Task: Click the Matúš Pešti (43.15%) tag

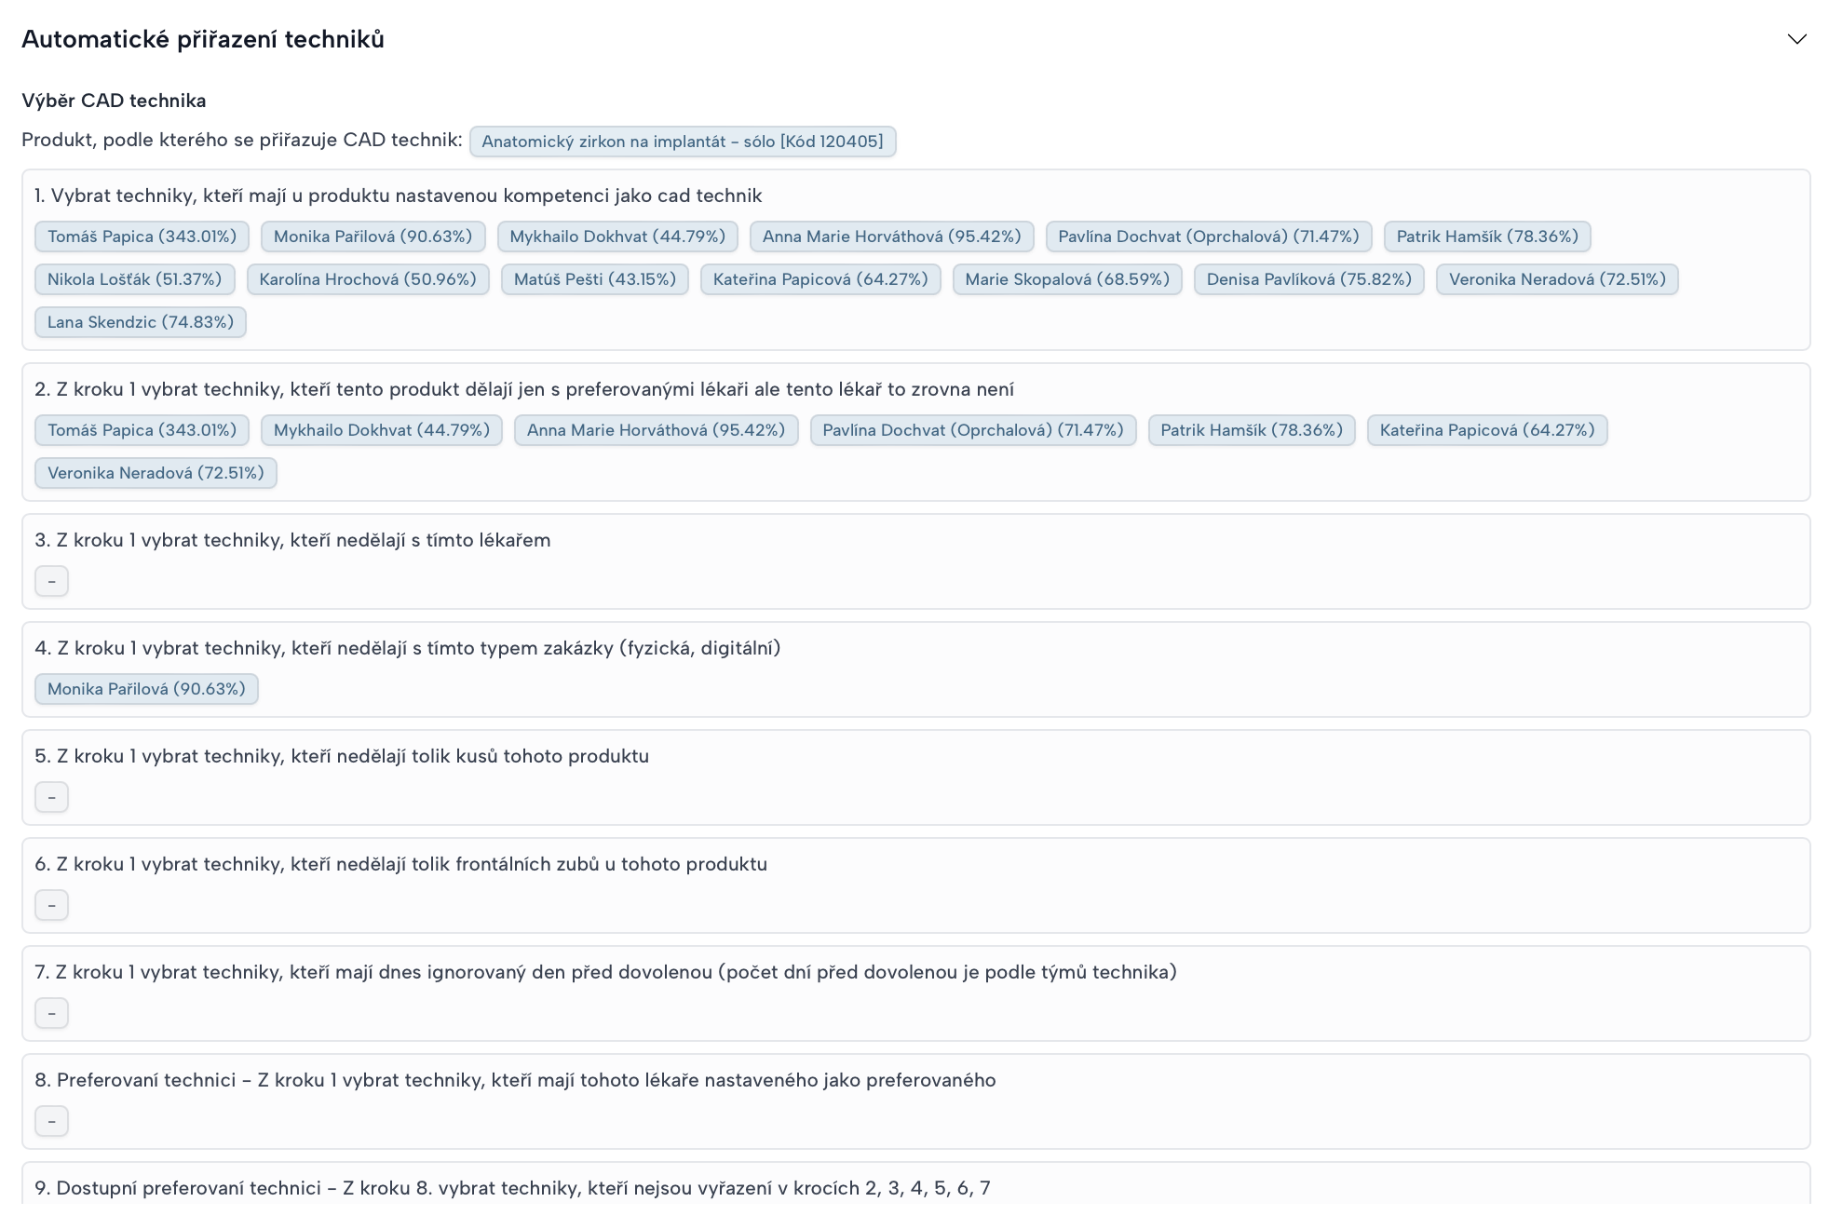Action: click(594, 279)
